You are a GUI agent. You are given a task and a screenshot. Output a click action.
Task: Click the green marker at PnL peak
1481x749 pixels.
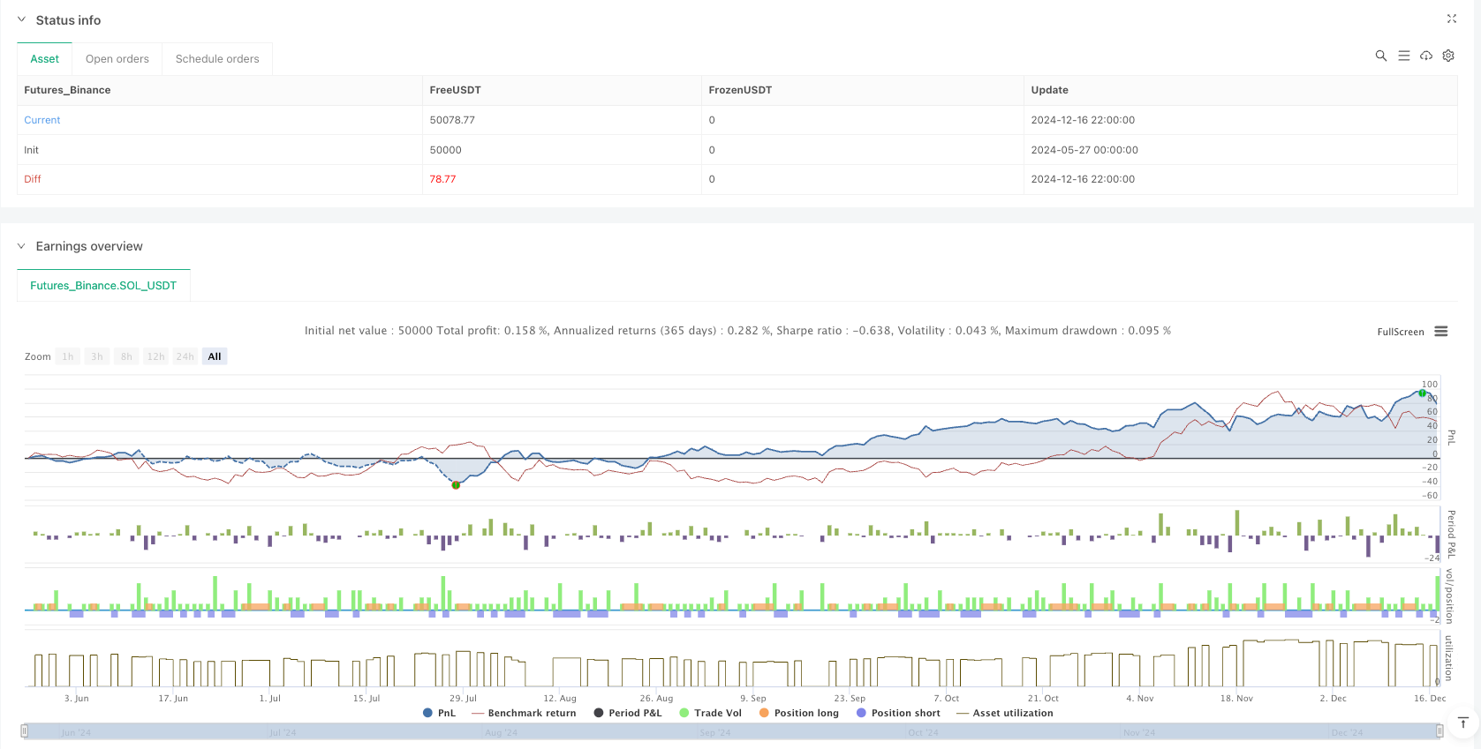coord(1422,393)
